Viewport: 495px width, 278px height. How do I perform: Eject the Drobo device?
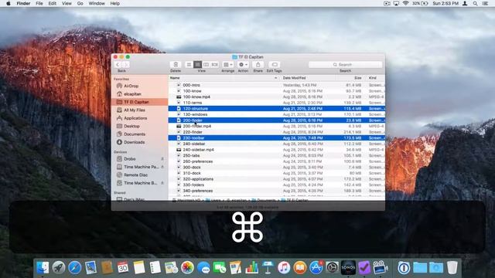162,159
